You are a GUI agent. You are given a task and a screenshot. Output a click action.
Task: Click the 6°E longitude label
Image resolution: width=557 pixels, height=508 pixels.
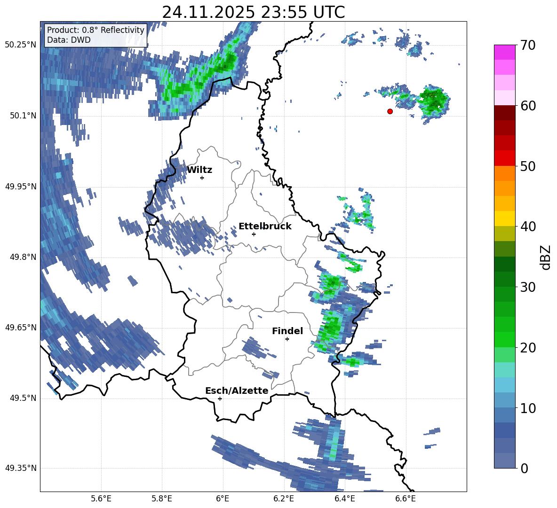223,499
